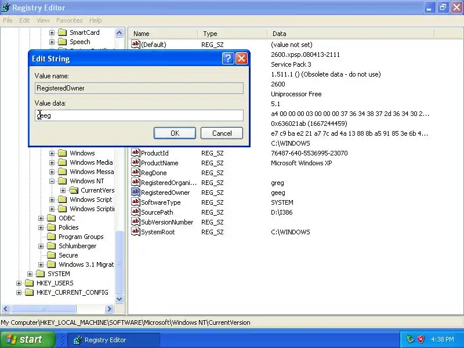
Task: Open the Help menu
Action: tap(95, 20)
